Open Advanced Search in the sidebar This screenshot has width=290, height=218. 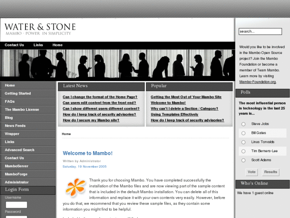pos(28,150)
